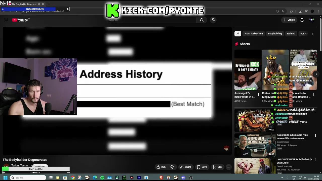
Task: Open more actions under the video
Action: pos(229,167)
